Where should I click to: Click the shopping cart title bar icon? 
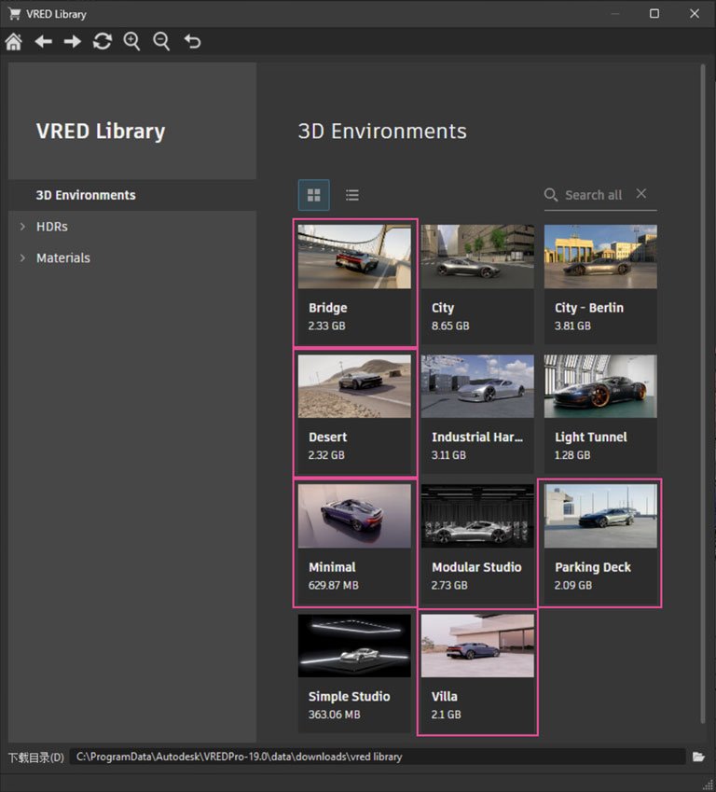click(x=14, y=14)
